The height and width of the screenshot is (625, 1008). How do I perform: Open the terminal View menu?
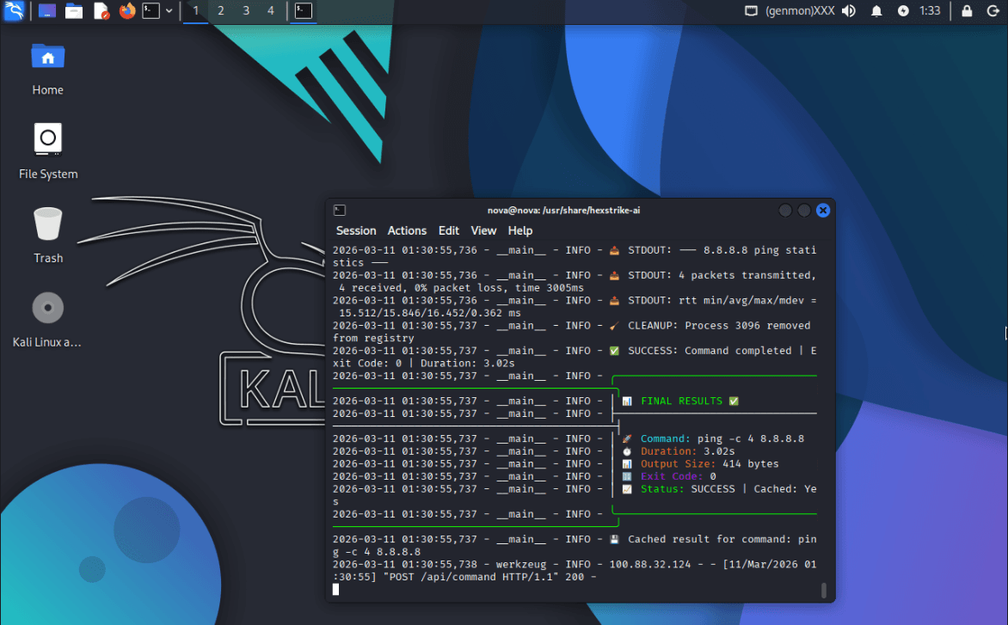click(x=483, y=230)
